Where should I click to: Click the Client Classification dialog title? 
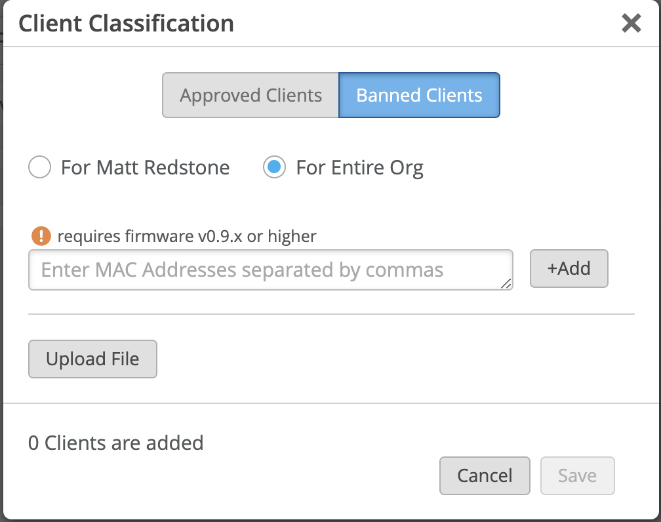click(x=126, y=24)
